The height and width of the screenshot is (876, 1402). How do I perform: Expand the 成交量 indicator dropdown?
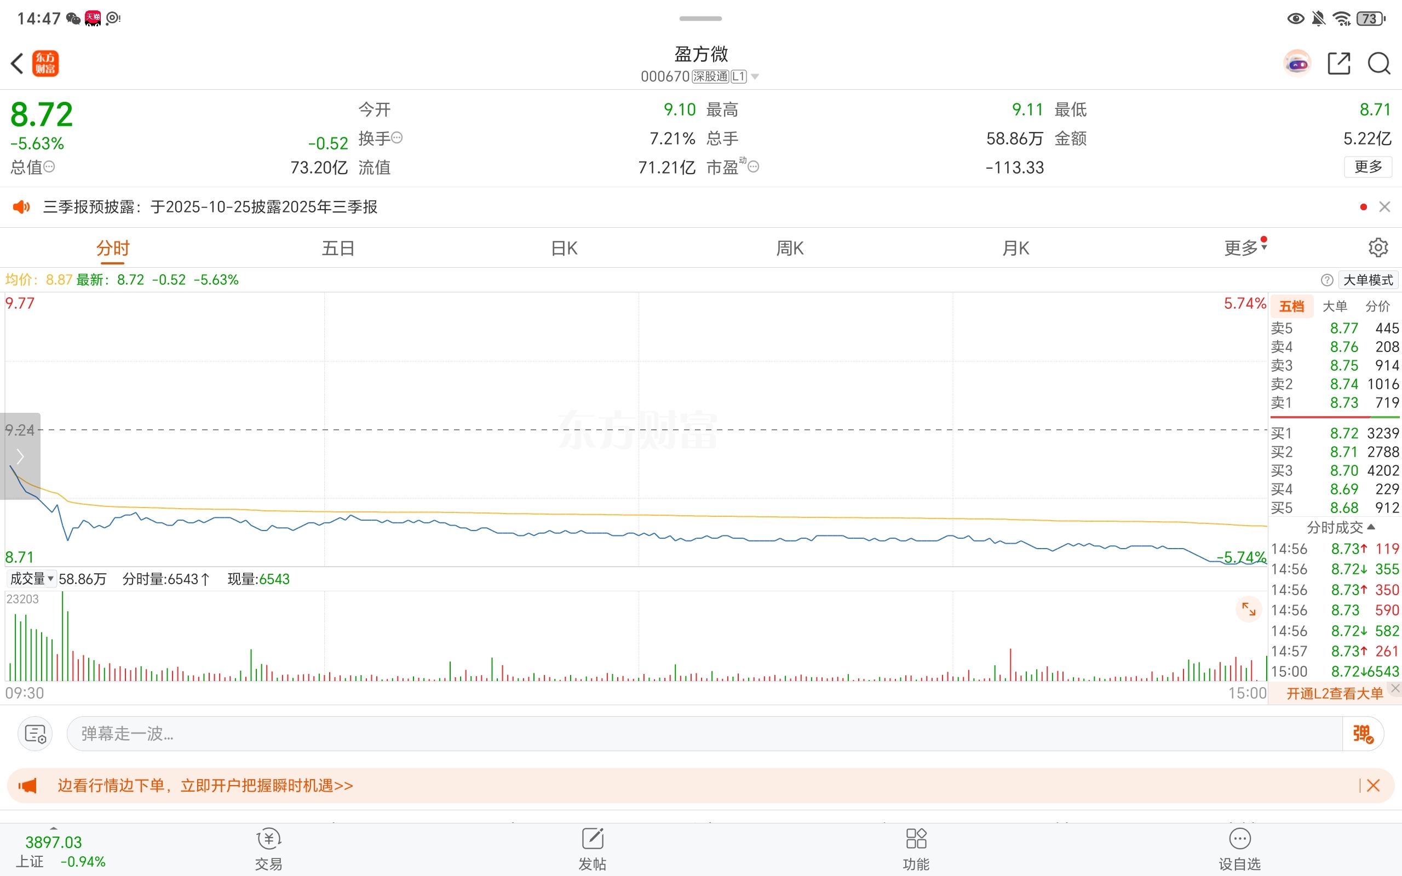coord(31,579)
